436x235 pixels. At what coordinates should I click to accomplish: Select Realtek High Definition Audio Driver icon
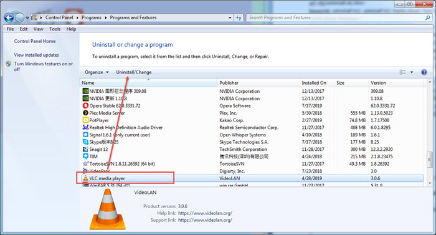click(86, 127)
